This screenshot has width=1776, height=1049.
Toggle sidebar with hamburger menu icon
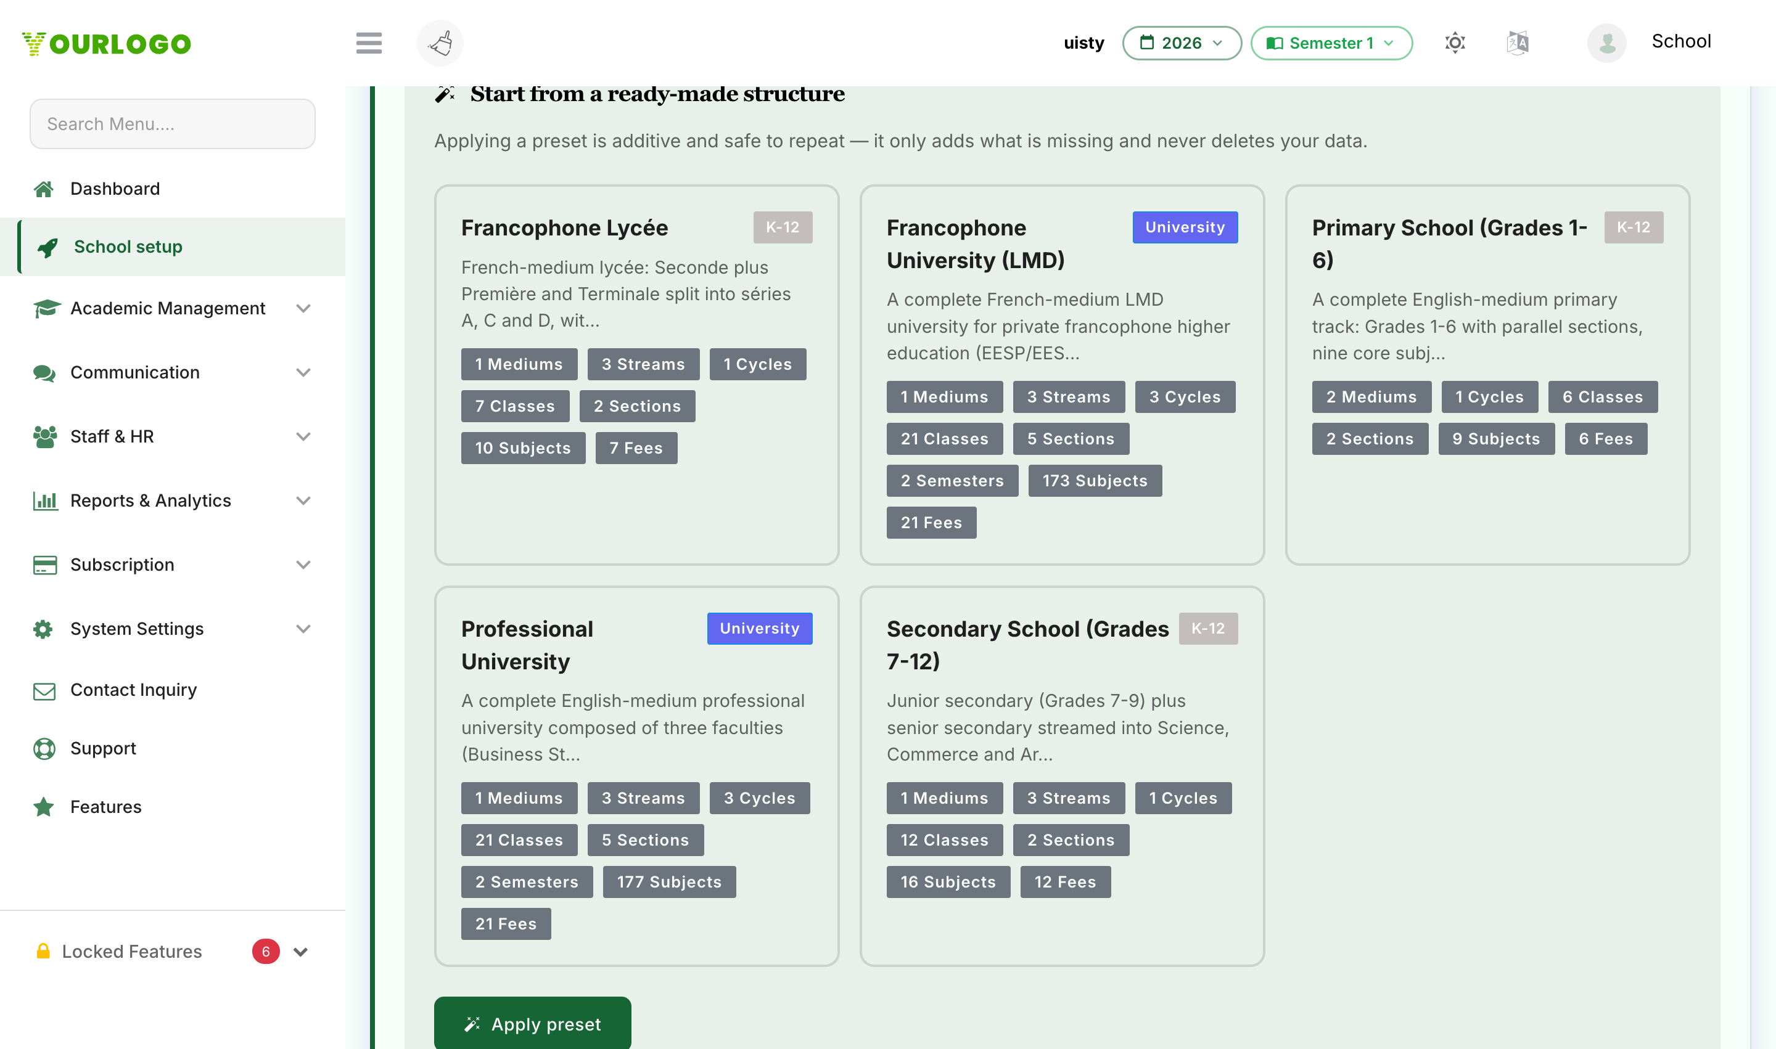pyautogui.click(x=369, y=43)
